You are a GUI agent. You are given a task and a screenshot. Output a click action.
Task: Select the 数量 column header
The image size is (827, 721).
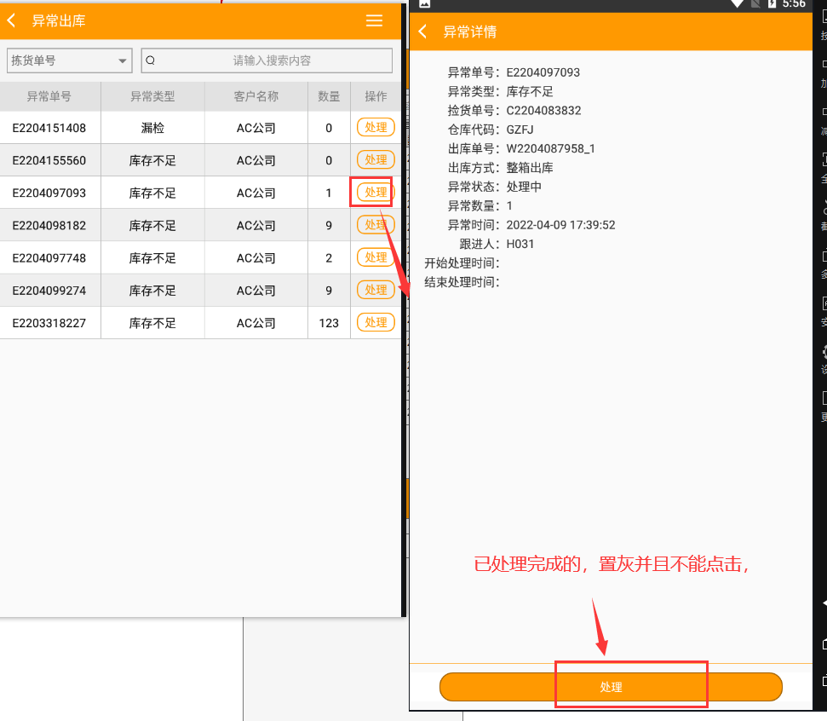[329, 96]
